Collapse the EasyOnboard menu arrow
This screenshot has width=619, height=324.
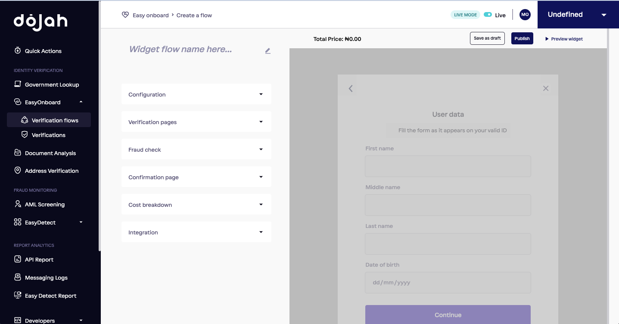(81, 102)
